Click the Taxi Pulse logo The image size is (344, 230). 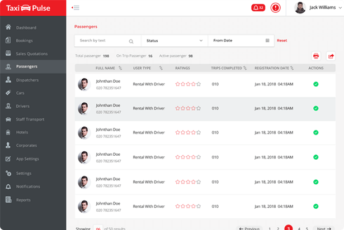coord(28,8)
